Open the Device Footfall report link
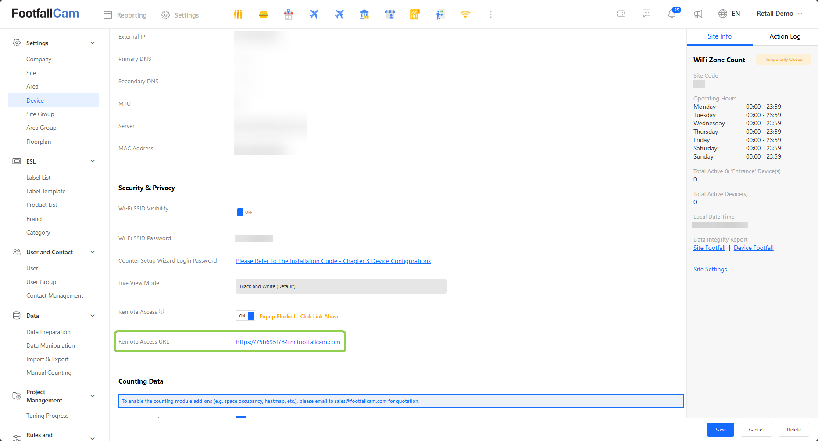The image size is (818, 441). click(754, 248)
